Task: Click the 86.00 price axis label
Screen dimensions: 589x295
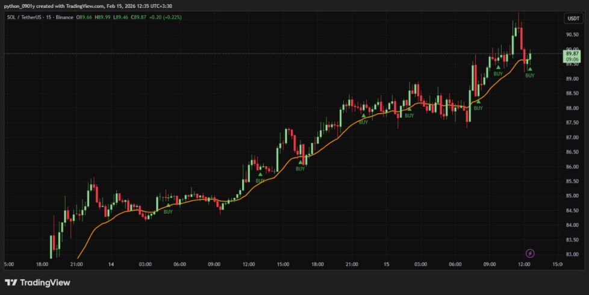Action: tap(573, 167)
